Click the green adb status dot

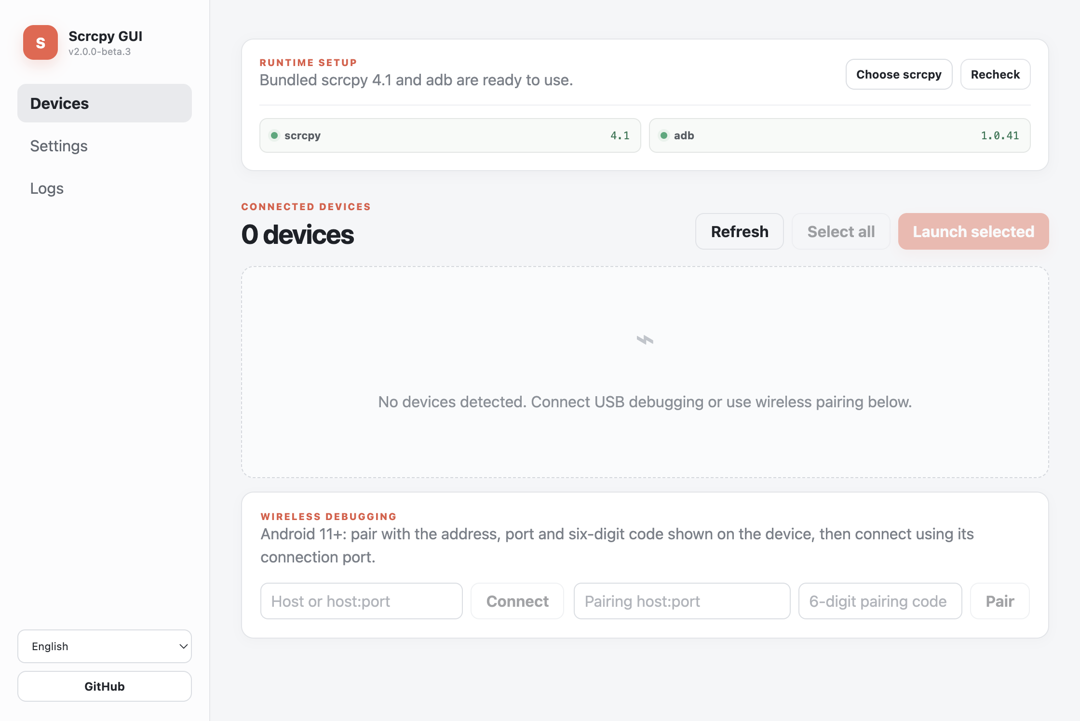pos(664,135)
